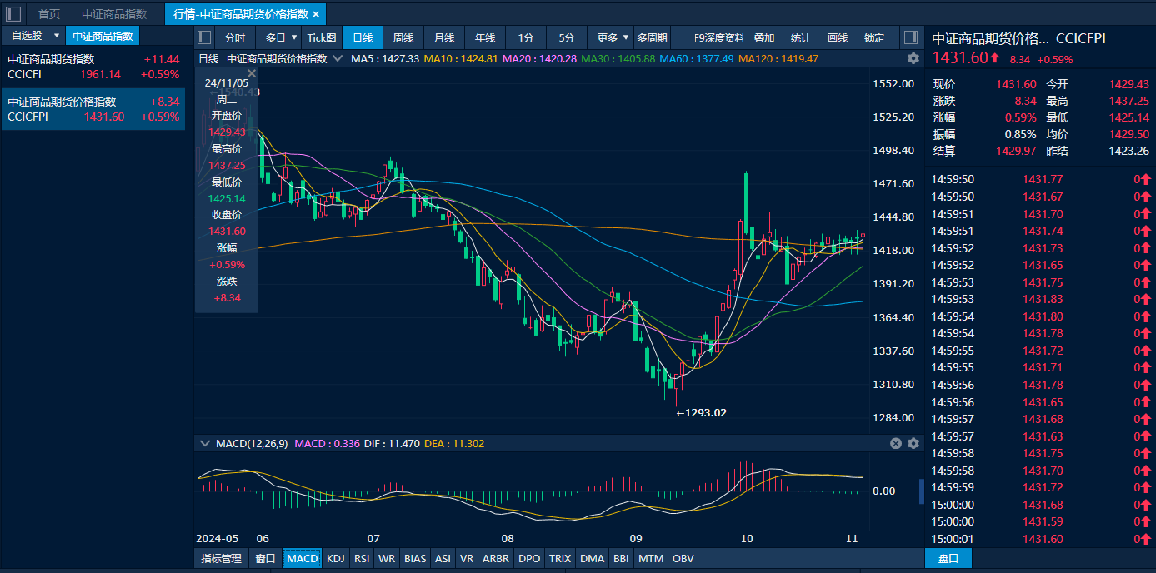Image resolution: width=1156 pixels, height=573 pixels.
Task: Open MACD indicator settings gear
Action: [x=913, y=444]
